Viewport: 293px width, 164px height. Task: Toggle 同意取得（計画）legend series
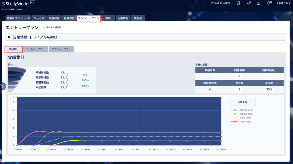click(x=242, y=110)
